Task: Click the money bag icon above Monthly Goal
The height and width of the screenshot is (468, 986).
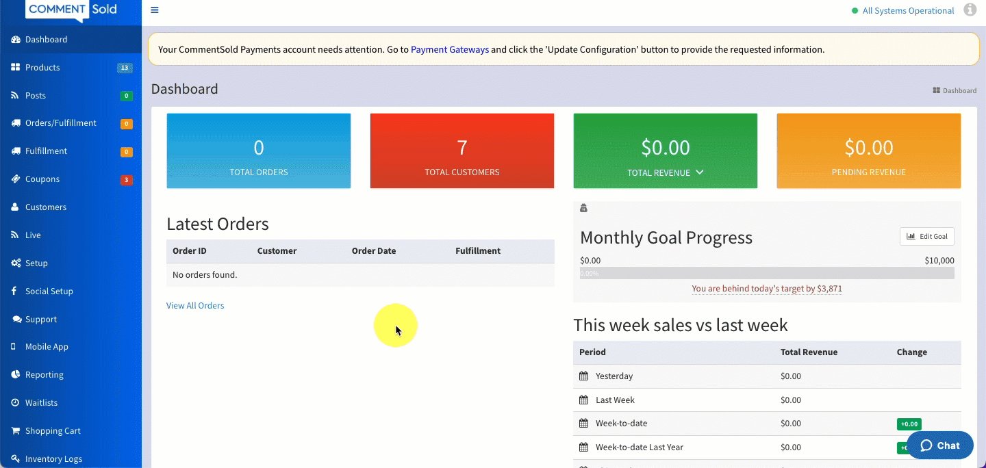Action: point(583,208)
